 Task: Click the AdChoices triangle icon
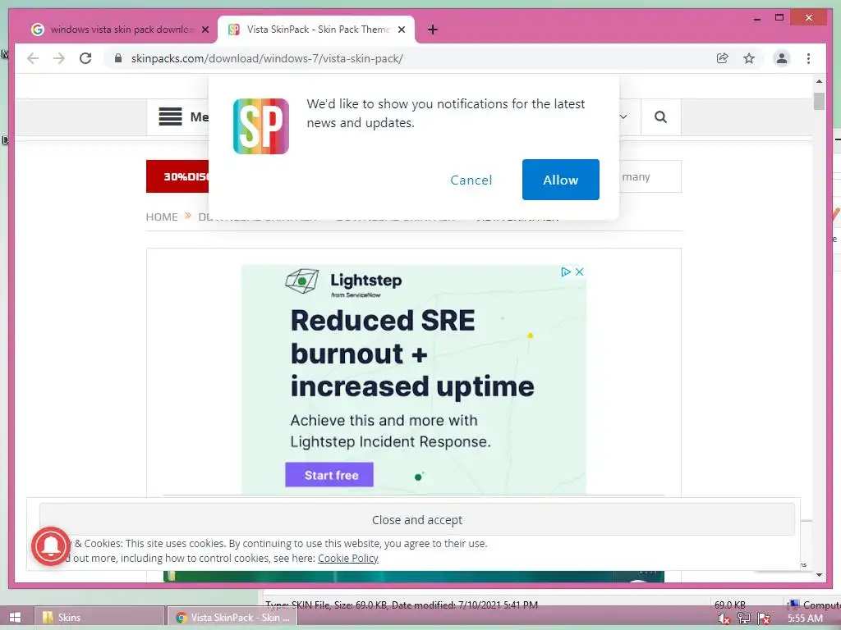coord(565,272)
